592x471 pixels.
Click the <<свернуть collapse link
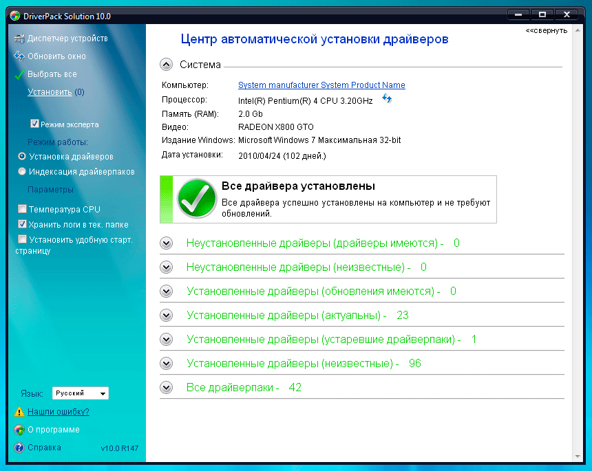(x=547, y=30)
